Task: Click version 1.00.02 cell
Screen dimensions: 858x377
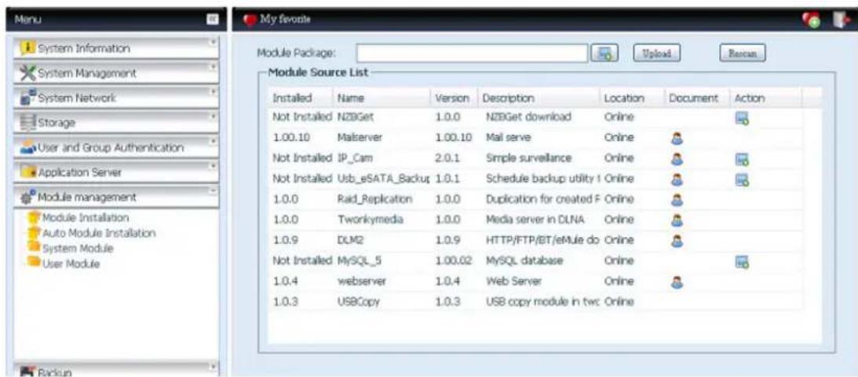Action: (454, 261)
